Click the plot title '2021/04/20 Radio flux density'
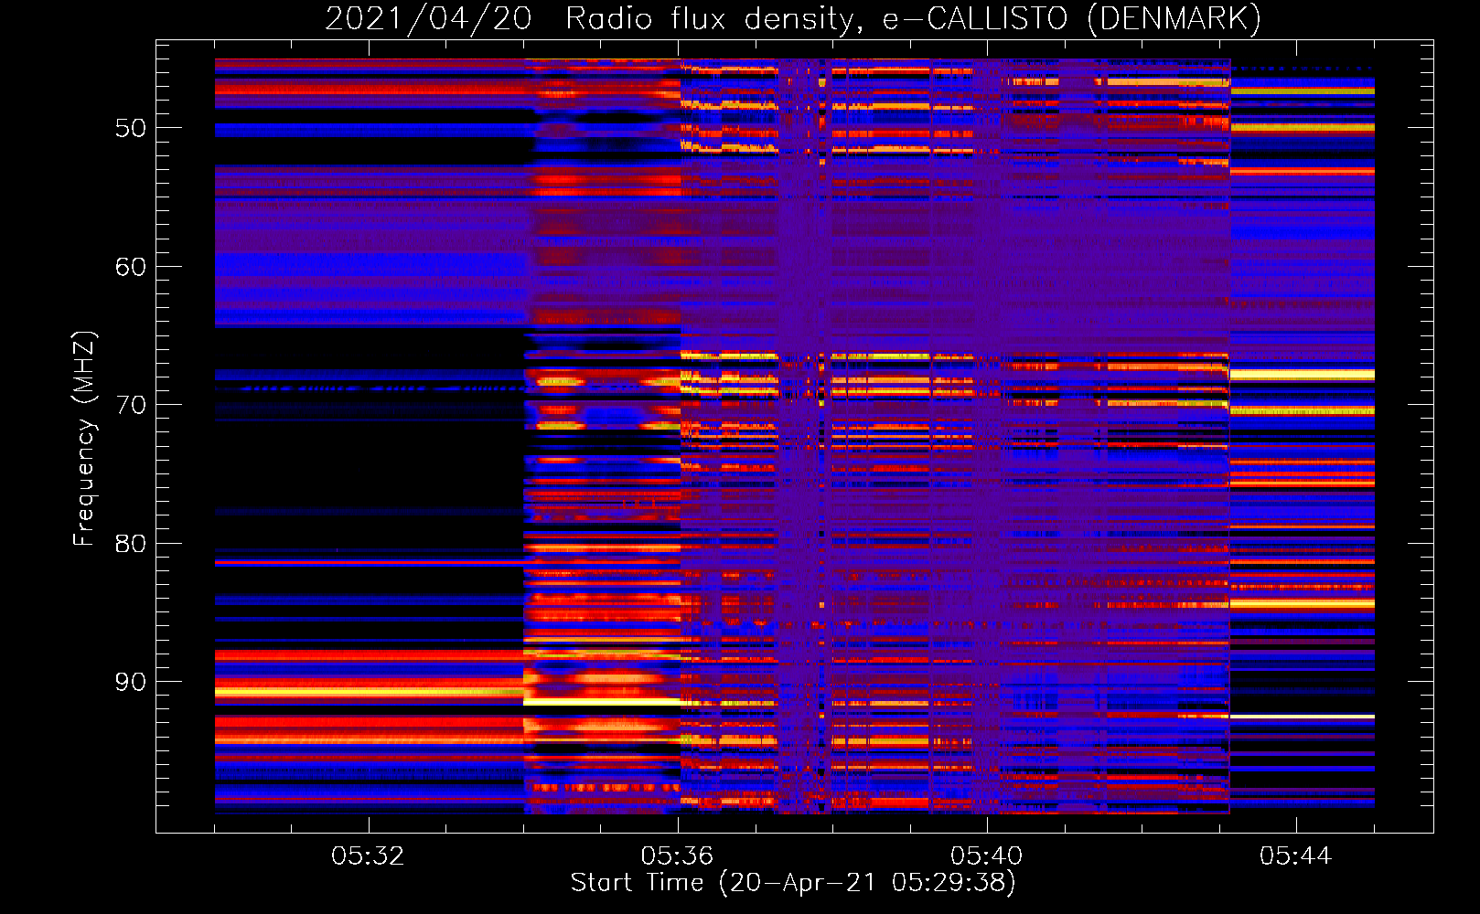 [793, 18]
